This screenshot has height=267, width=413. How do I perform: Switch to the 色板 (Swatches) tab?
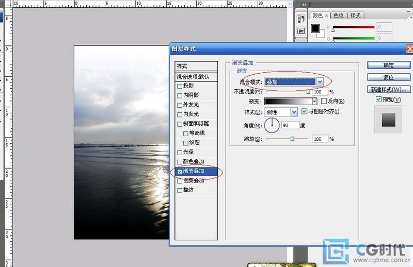tap(338, 15)
